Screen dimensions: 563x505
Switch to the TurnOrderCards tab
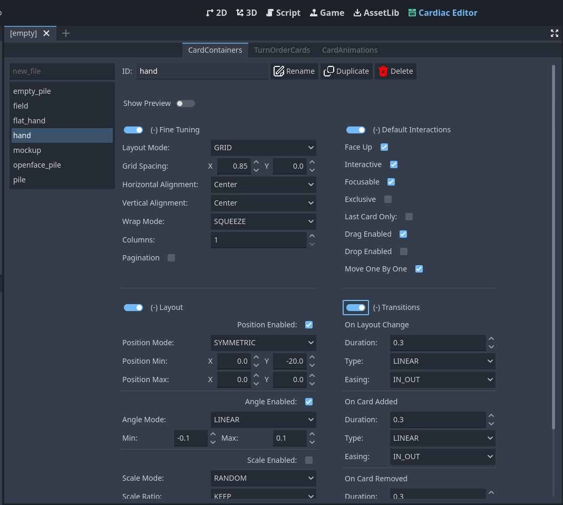click(282, 50)
